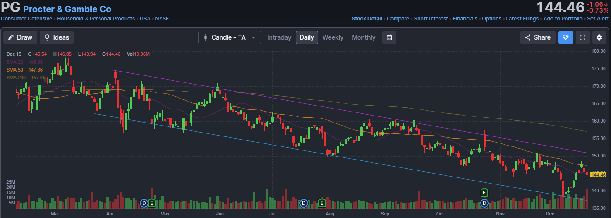Screen dimensions: 611x218
Task: Click the dividend D marker in late October
Action: pos(484,203)
